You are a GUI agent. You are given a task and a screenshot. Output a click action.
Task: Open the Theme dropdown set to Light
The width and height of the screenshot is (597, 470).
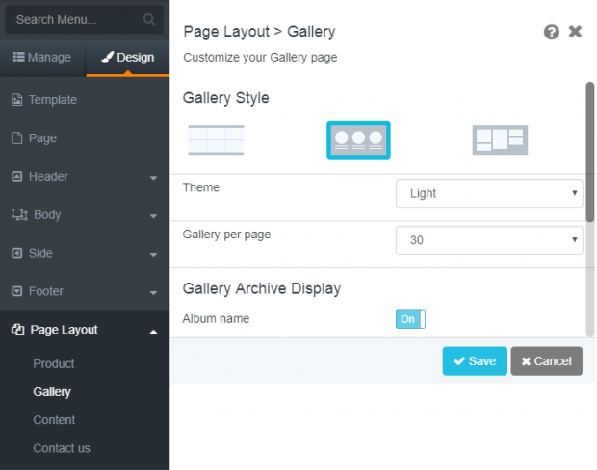click(x=489, y=193)
